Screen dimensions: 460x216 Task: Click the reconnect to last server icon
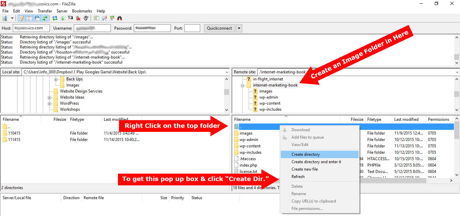pos(86,18)
